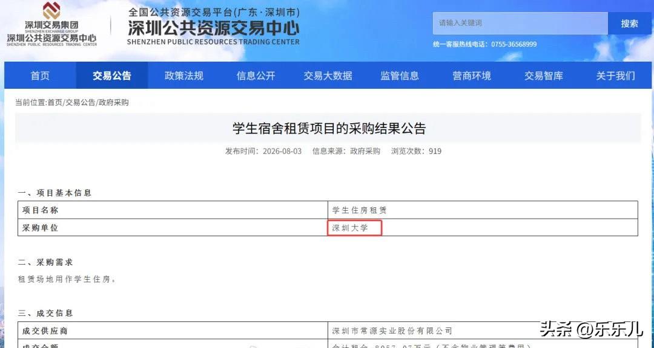Click the 信息来源：政府采购 text
The width and height of the screenshot is (654, 348).
(346, 151)
